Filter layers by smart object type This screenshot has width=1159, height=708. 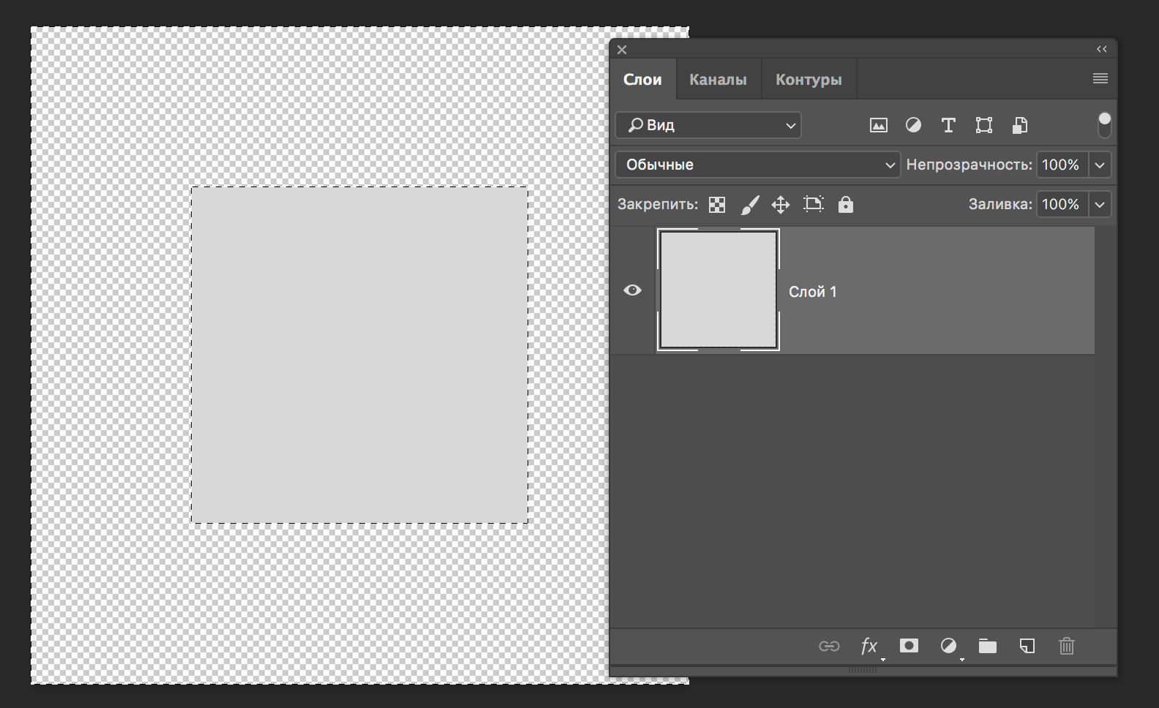(1020, 125)
